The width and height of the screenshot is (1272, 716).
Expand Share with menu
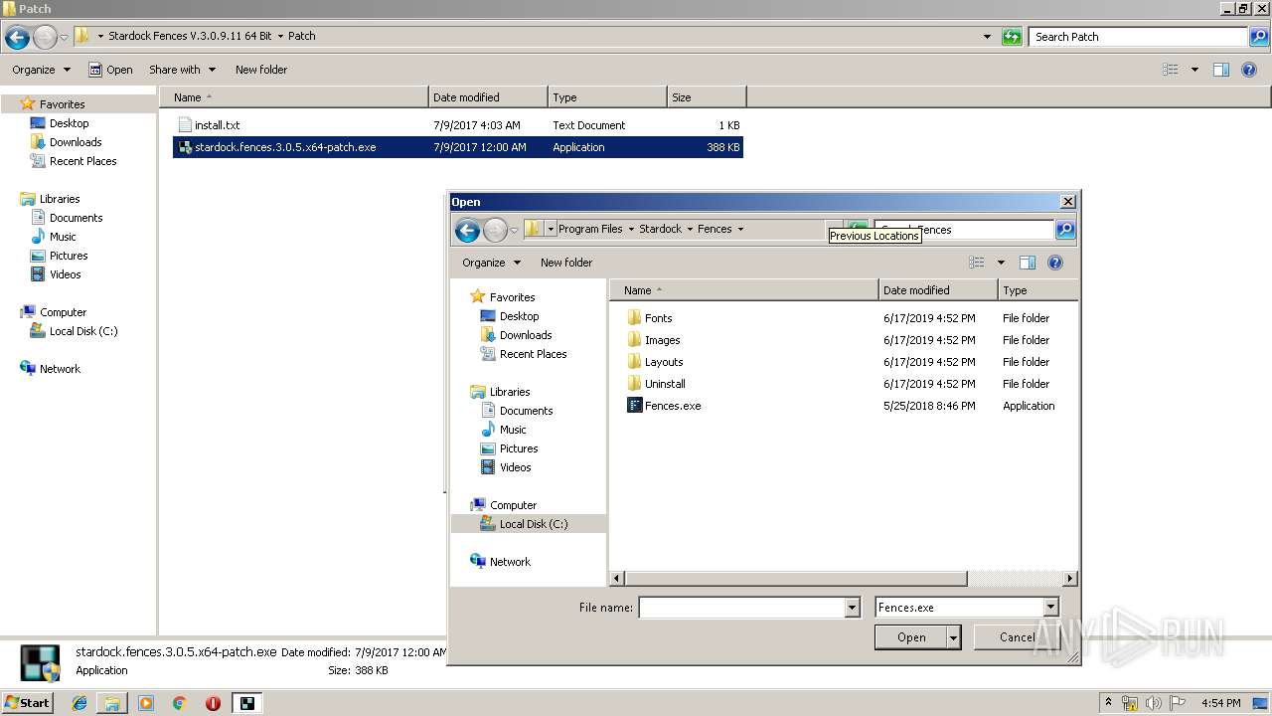pos(182,70)
